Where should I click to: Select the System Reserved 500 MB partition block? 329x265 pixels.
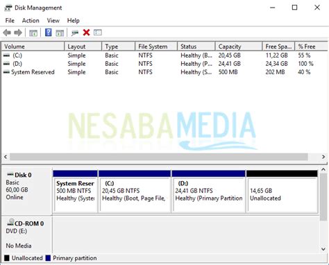75,191
